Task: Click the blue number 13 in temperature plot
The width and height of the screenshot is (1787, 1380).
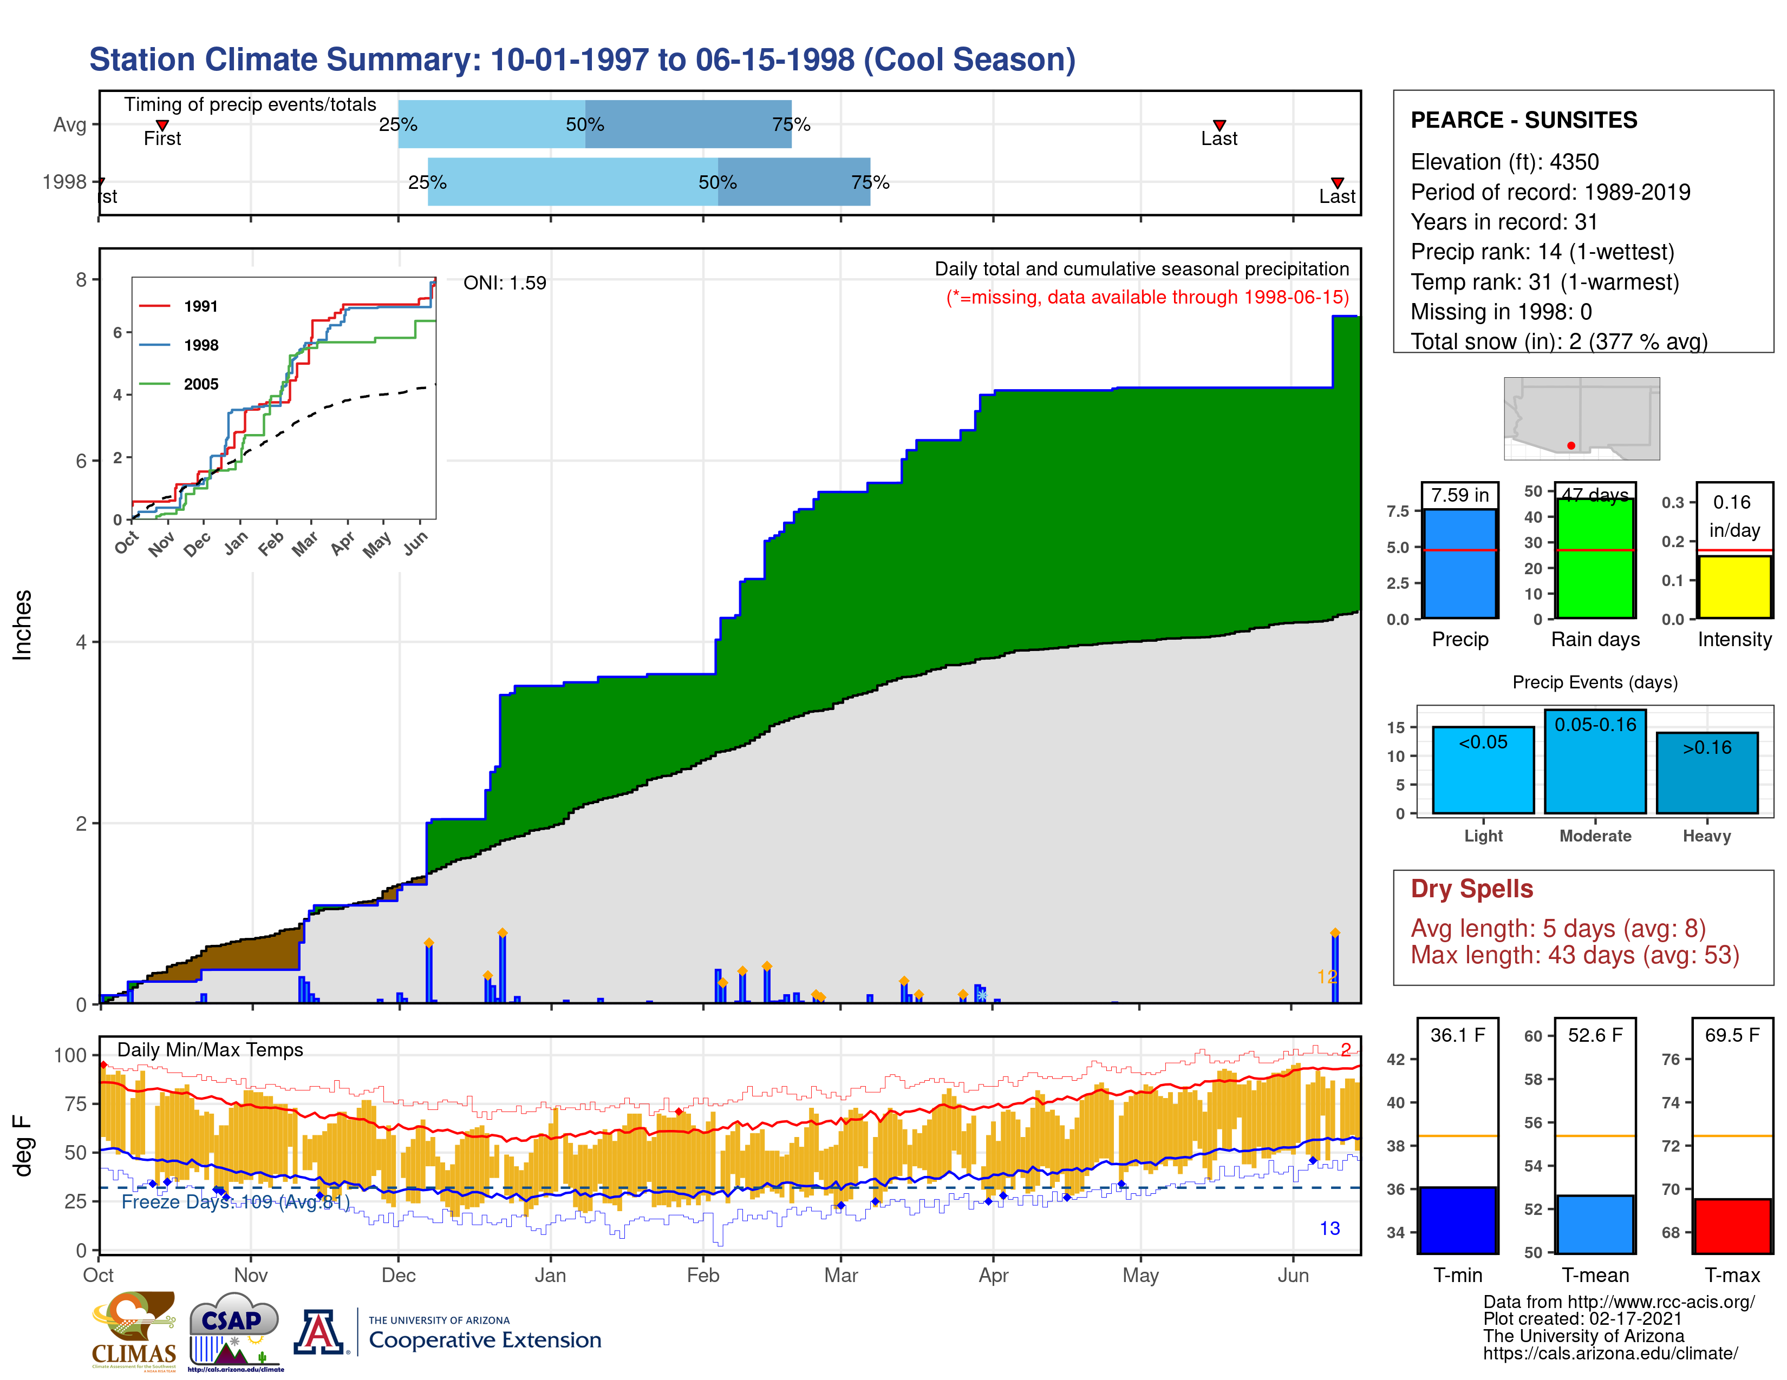Action: 1329,1228
